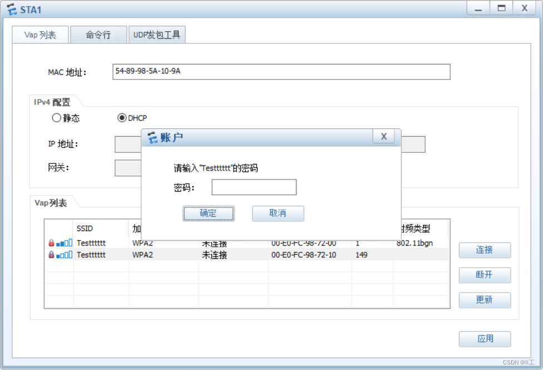Click the 断开 disconnect button

485,275
